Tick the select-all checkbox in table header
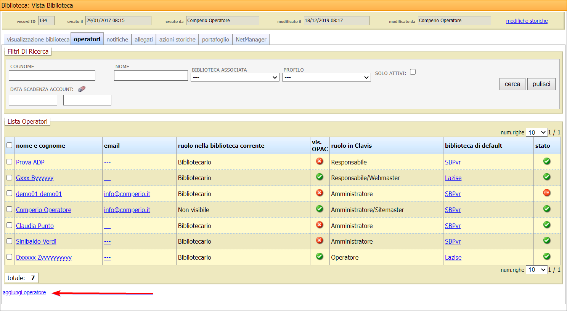 (x=10, y=145)
